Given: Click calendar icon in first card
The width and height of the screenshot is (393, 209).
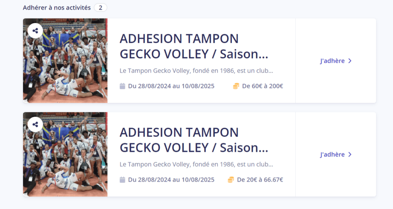Looking at the screenshot, I should 122,86.
